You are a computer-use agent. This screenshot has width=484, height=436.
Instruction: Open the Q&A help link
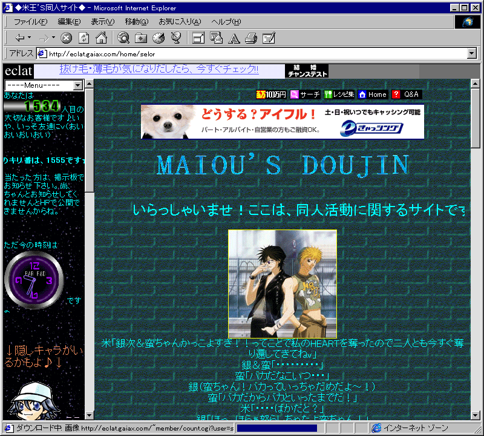407,94
